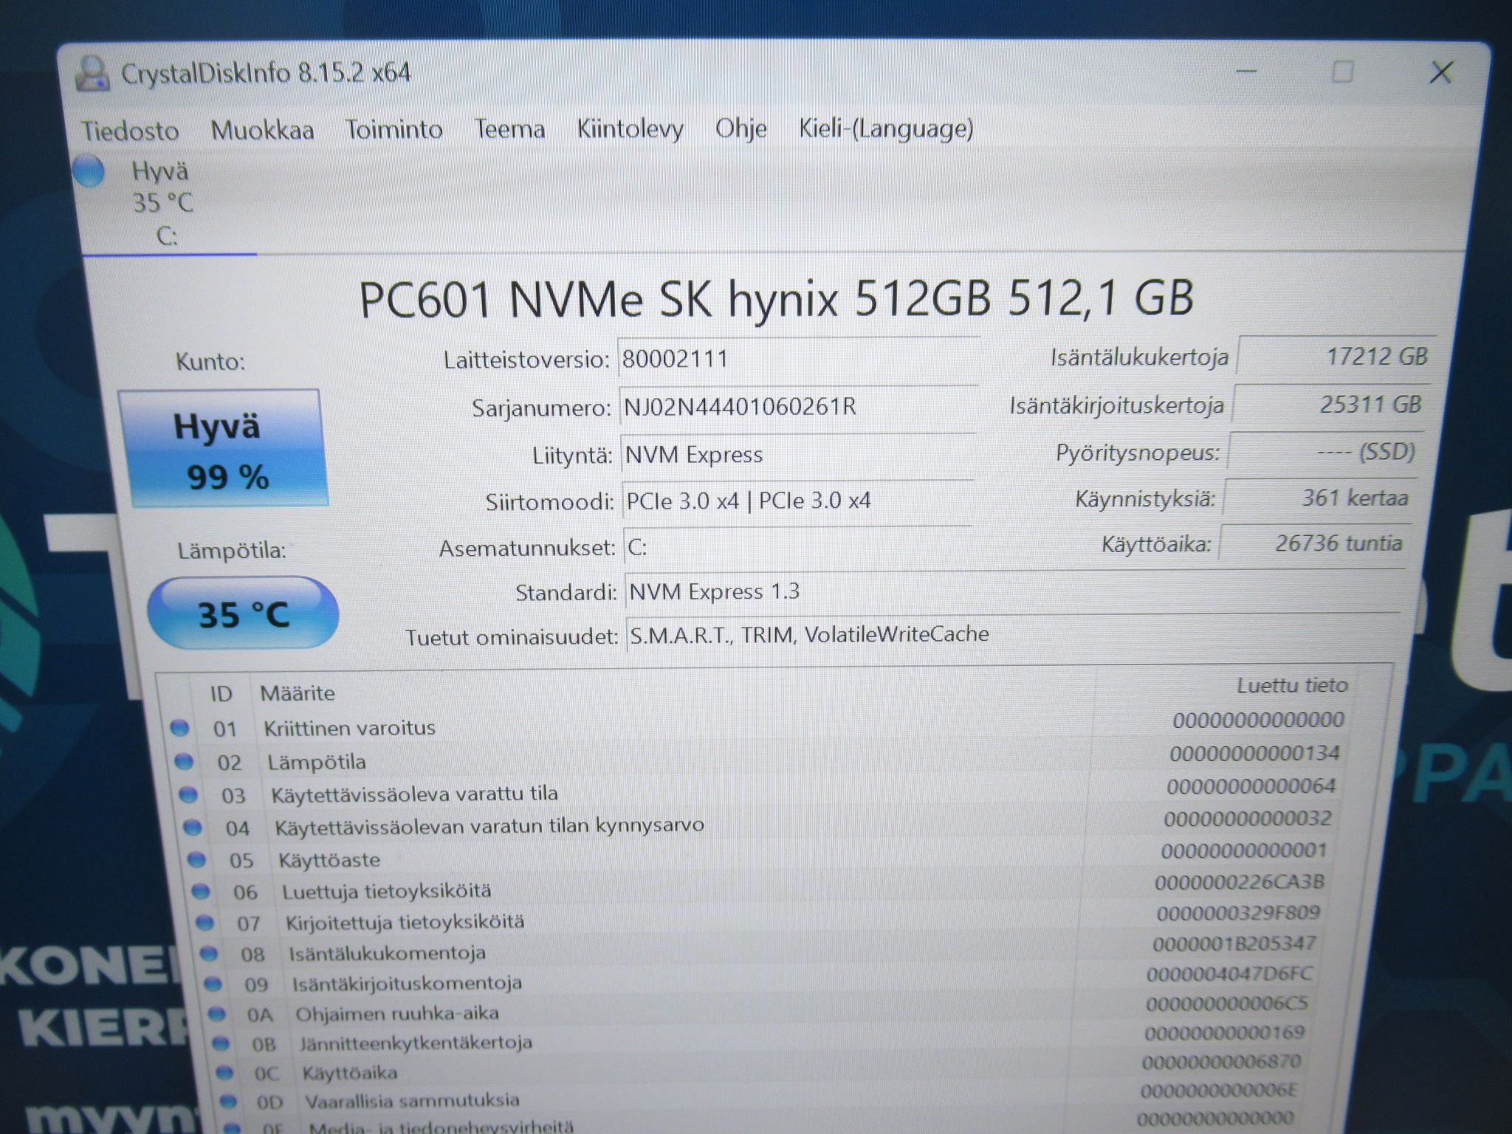1512x1134 pixels.
Task: Open the Ohje menu
Action: point(741,128)
